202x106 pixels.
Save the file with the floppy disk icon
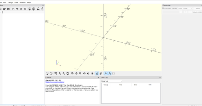tap(8, 9)
